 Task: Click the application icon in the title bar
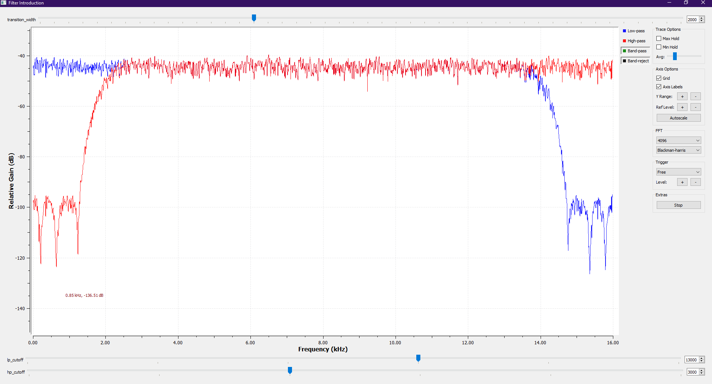3,3
